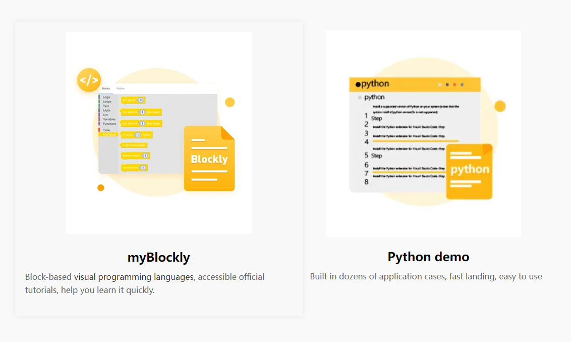Choose the Logic category in block list
Image resolution: width=571 pixels, height=342 pixels.
106,97
